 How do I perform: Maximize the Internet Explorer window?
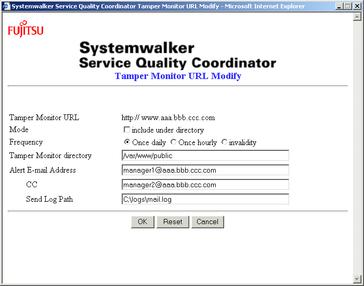coord(348,6)
